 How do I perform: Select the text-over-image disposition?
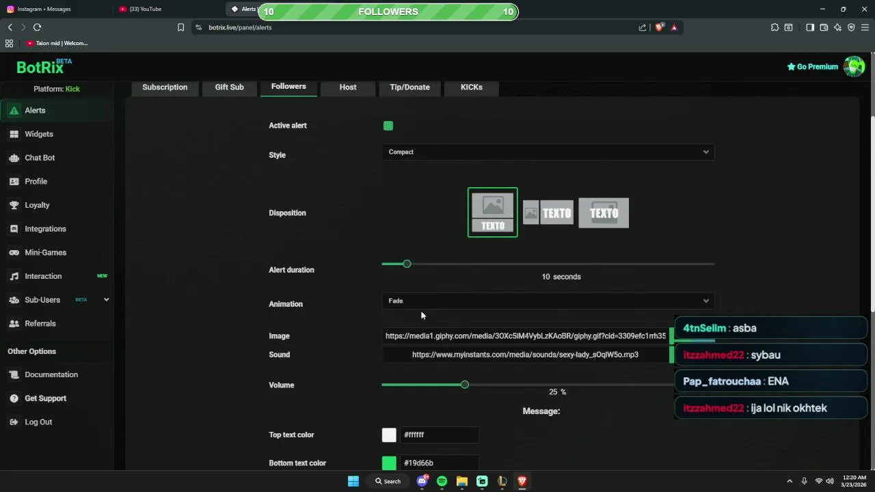tap(604, 213)
